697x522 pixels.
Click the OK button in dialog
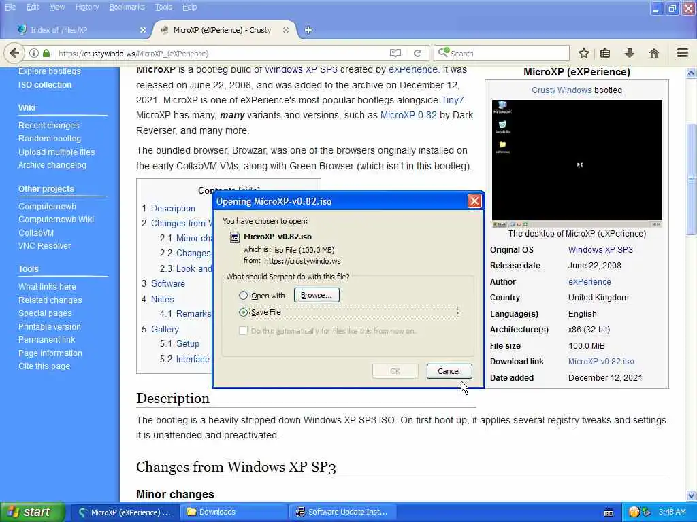[395, 371]
